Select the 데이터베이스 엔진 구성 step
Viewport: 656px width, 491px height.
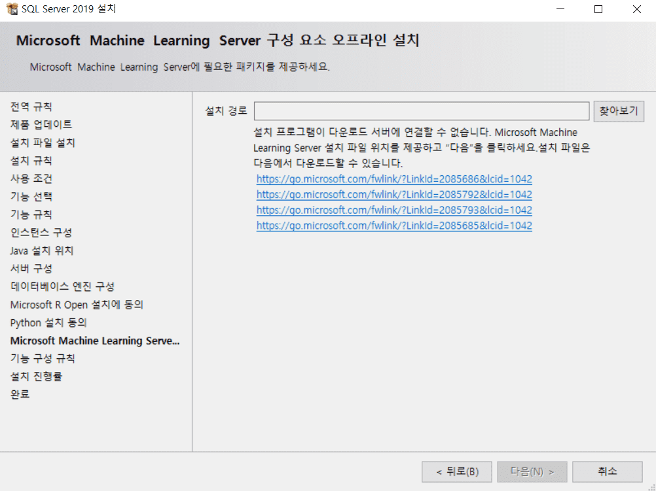click(62, 286)
